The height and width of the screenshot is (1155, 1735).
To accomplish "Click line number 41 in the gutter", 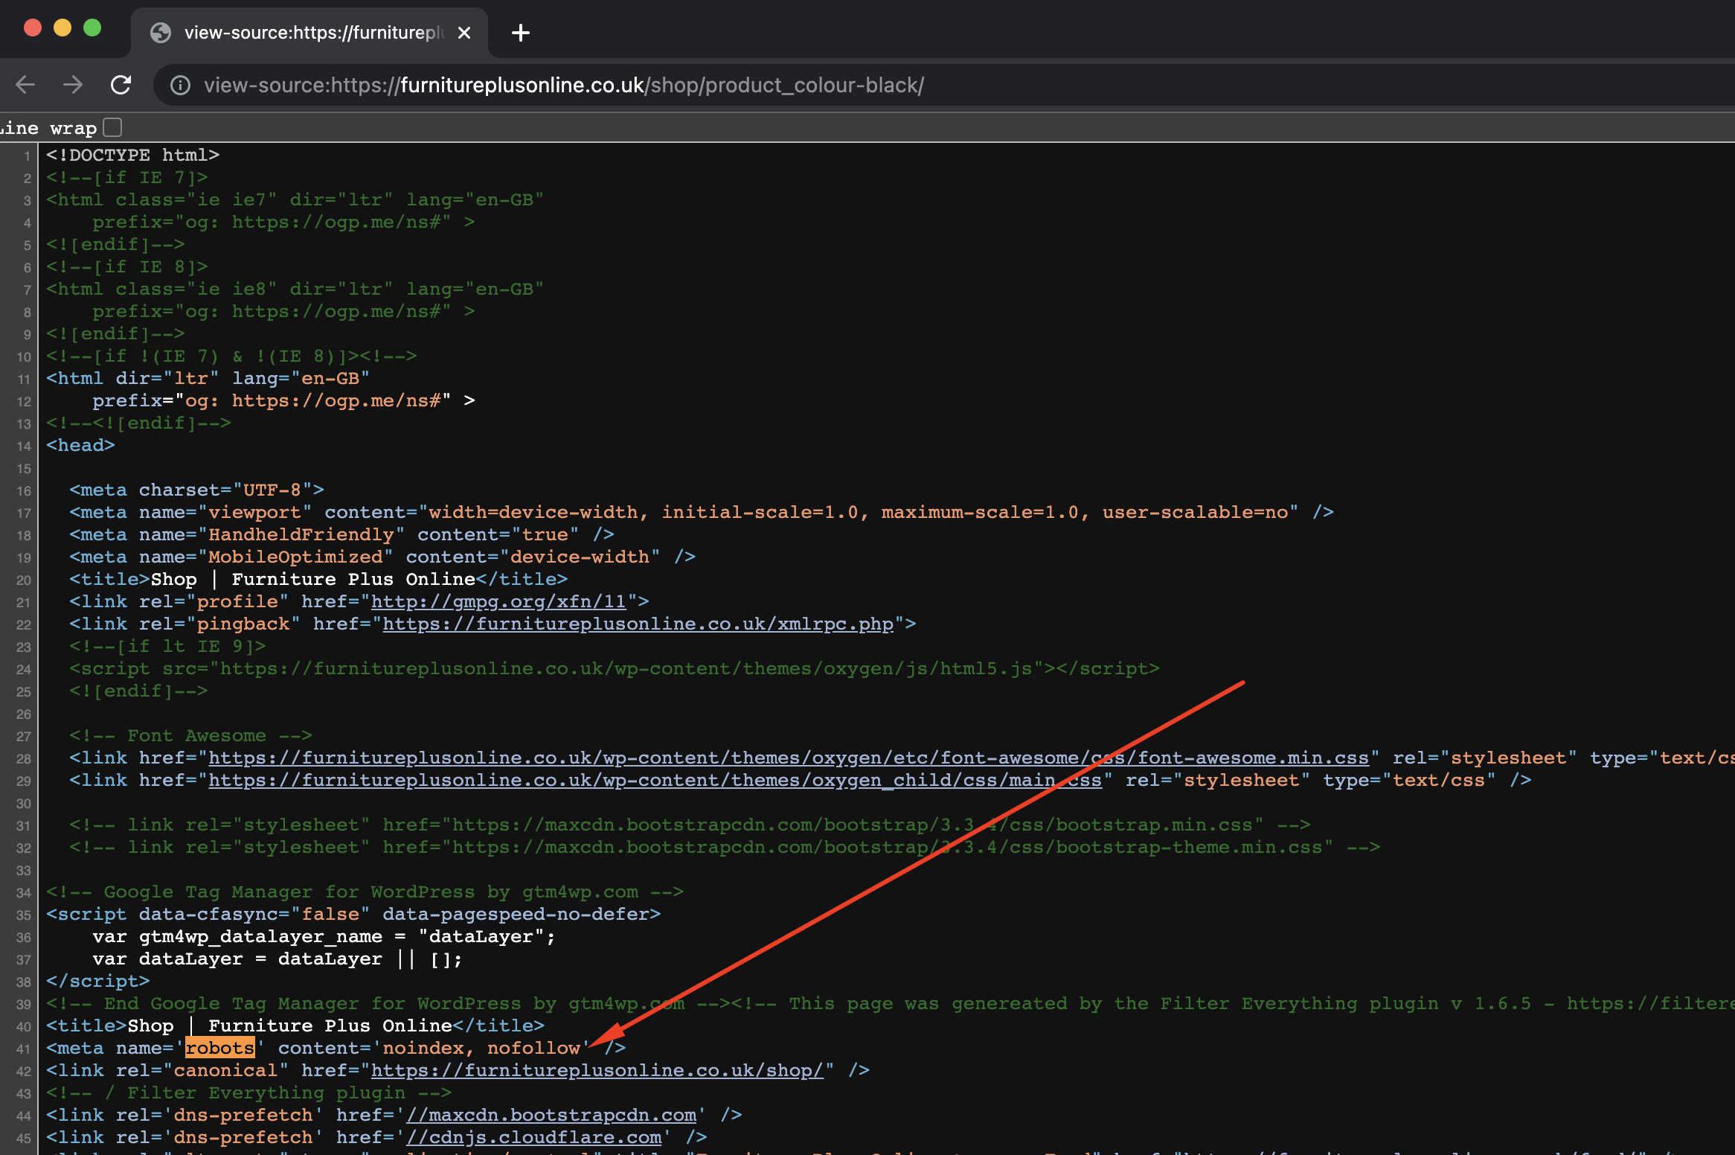I will coord(24,1049).
